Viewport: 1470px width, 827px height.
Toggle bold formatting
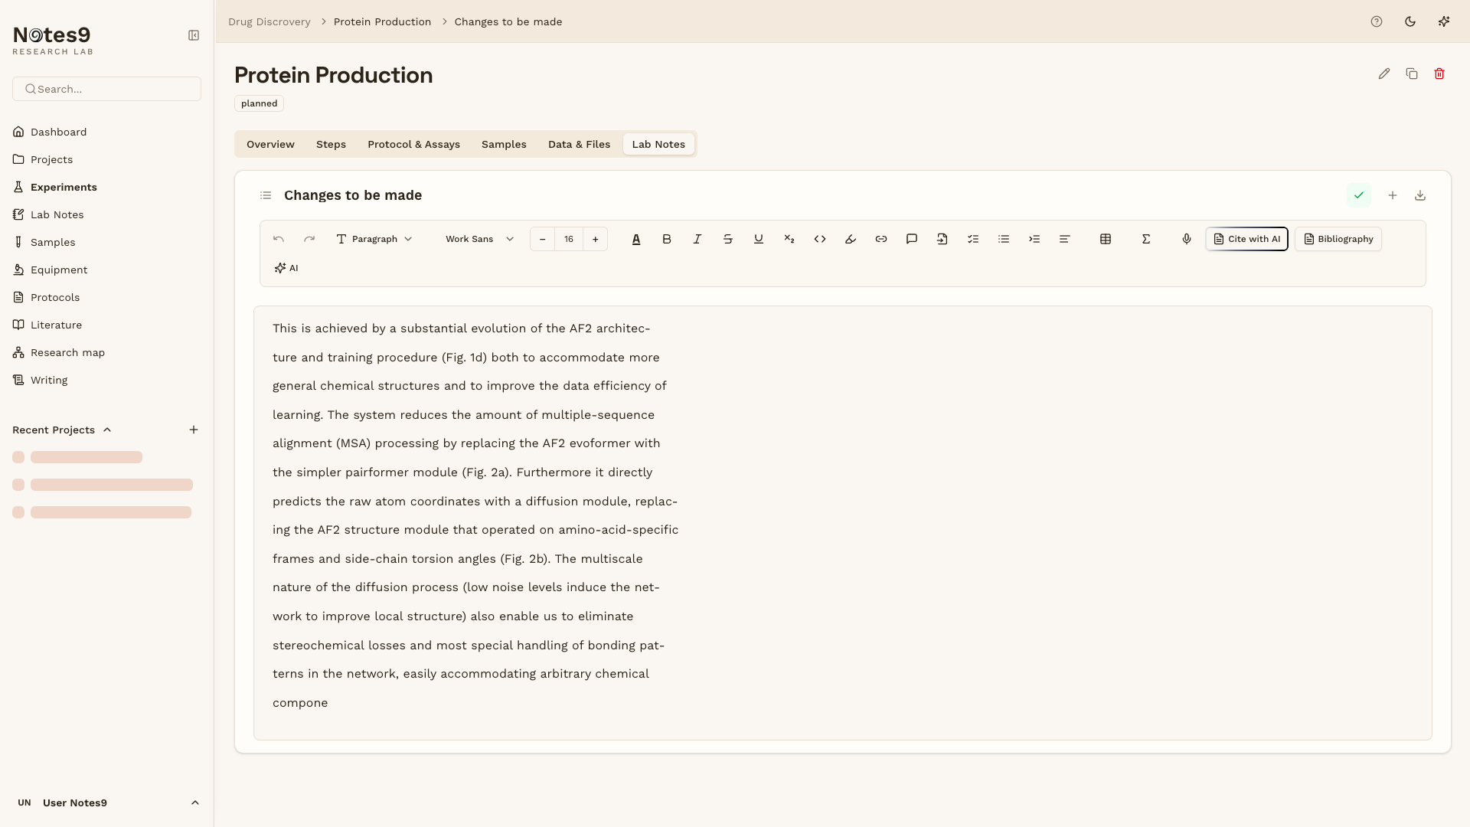pyautogui.click(x=666, y=239)
